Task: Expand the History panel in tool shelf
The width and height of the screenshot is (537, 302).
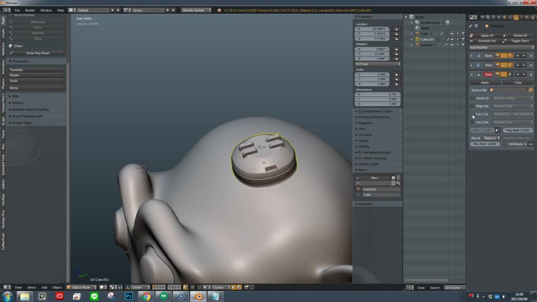Action: coord(18,103)
